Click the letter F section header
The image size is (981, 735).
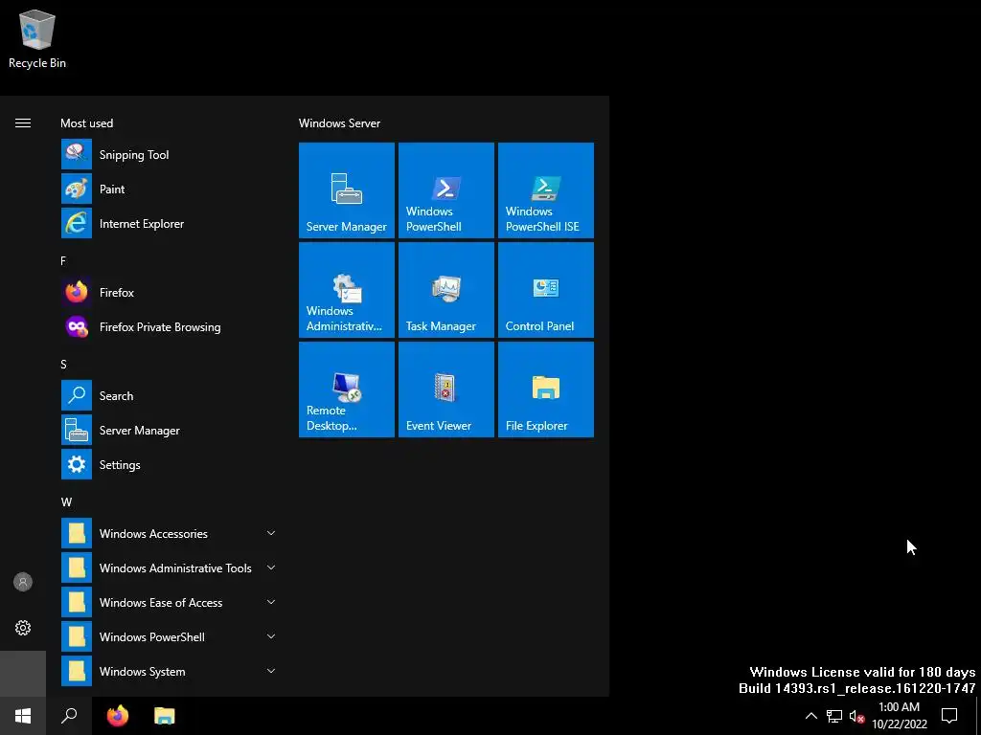pos(63,260)
